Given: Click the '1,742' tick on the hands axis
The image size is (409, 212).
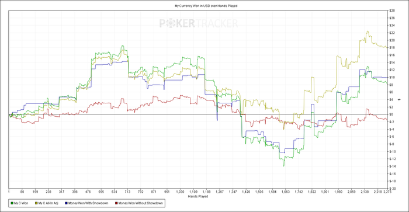Looking at the screenshot, I should coord(299,192).
